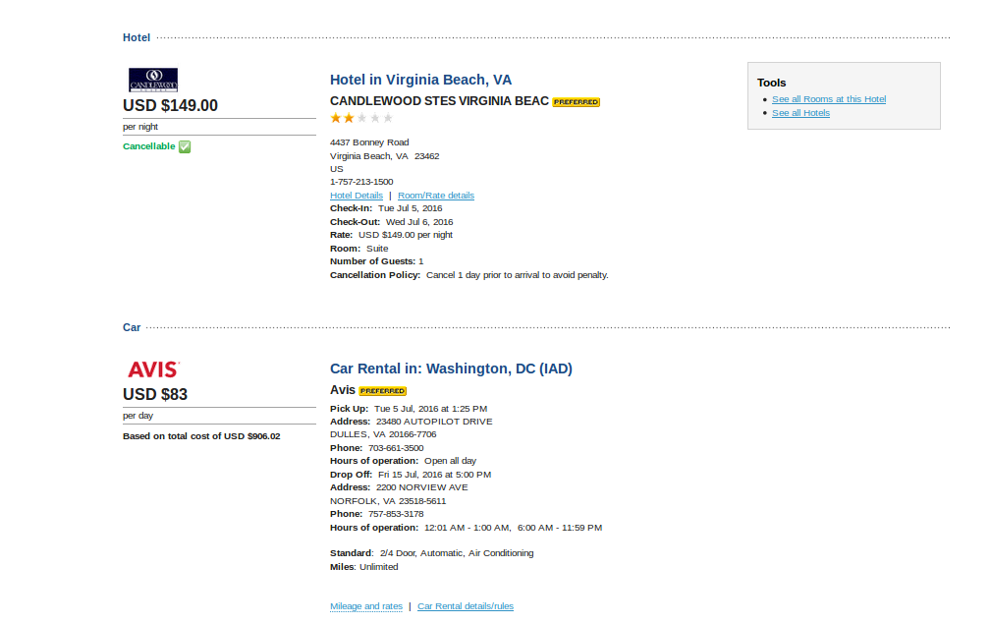Click the Candlewood Suites hotel logo
This screenshot has height=624, width=992.
tap(153, 80)
